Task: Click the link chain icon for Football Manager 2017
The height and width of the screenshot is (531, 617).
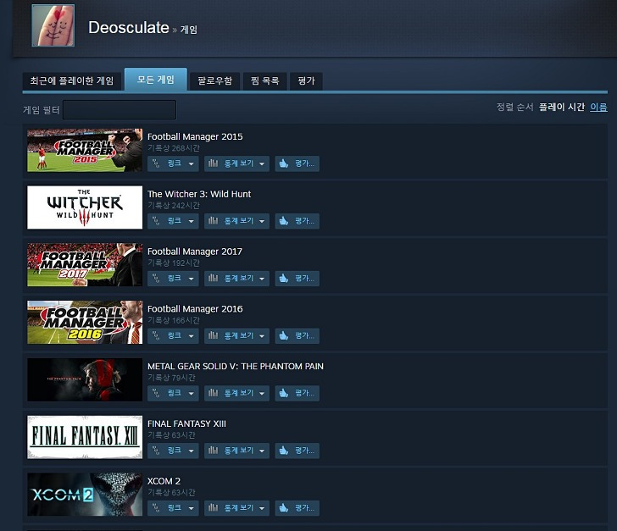Action: pos(156,278)
